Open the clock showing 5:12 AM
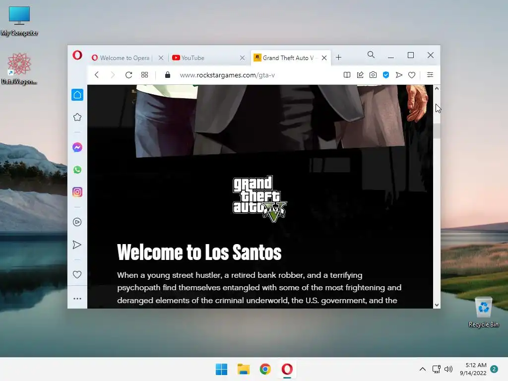508x381 pixels. [473, 369]
